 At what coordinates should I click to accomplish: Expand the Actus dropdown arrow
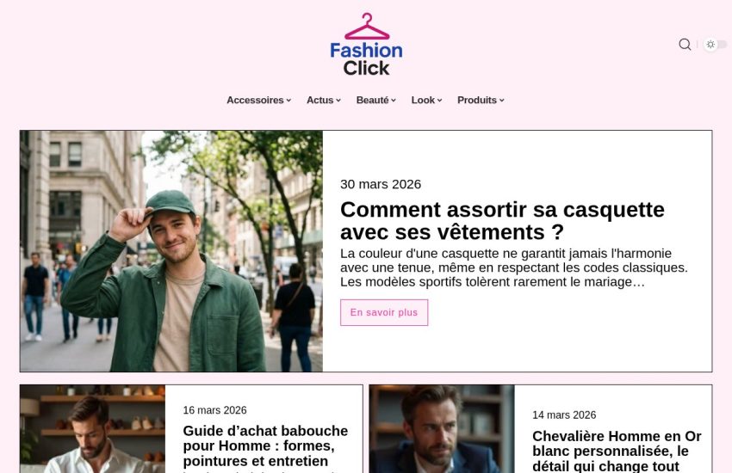point(338,101)
